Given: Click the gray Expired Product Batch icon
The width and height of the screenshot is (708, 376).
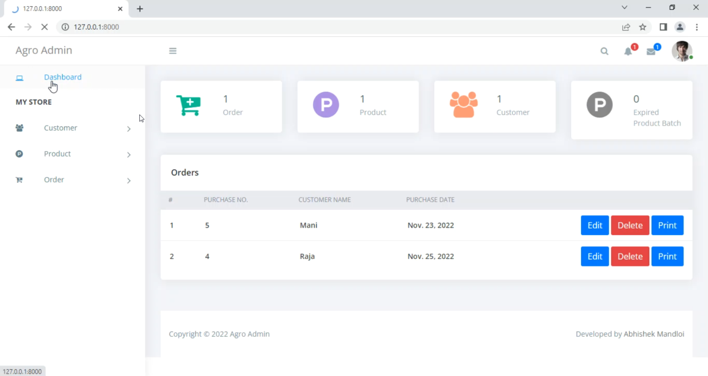Looking at the screenshot, I should click(x=599, y=105).
